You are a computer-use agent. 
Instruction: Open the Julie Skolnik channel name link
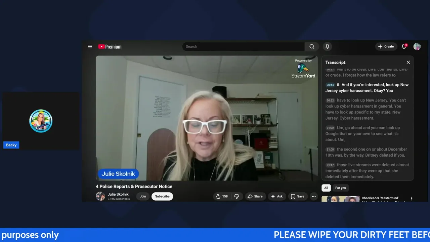coord(118,194)
